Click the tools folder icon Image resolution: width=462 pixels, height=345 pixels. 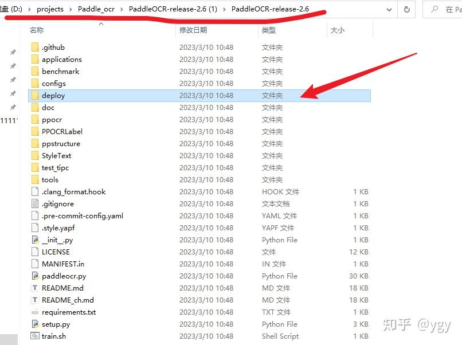[x=35, y=180]
